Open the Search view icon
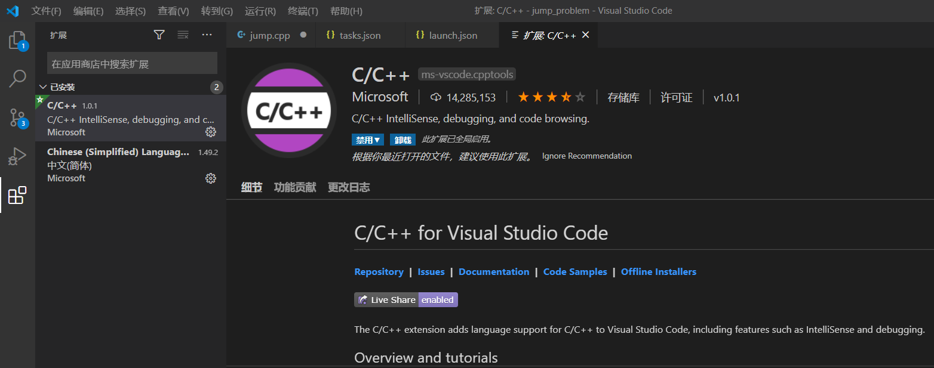 point(17,79)
